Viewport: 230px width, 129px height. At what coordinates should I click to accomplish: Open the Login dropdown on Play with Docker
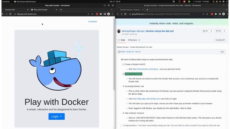[56, 116]
